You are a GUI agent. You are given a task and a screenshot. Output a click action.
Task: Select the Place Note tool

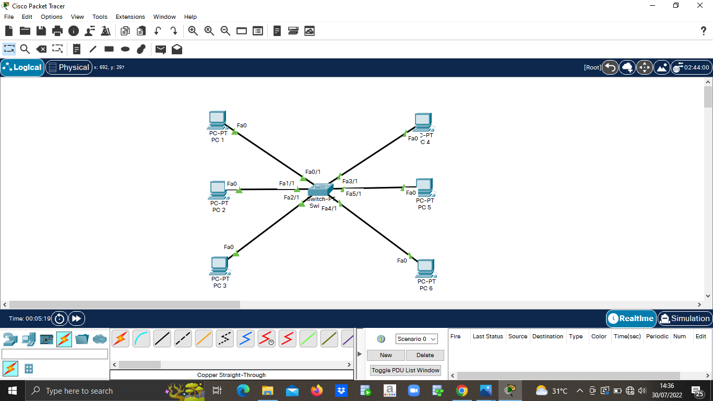(77, 49)
